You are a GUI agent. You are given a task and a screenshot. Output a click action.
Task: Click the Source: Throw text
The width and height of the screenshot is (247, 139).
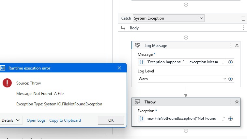pyautogui.click(x=28, y=83)
